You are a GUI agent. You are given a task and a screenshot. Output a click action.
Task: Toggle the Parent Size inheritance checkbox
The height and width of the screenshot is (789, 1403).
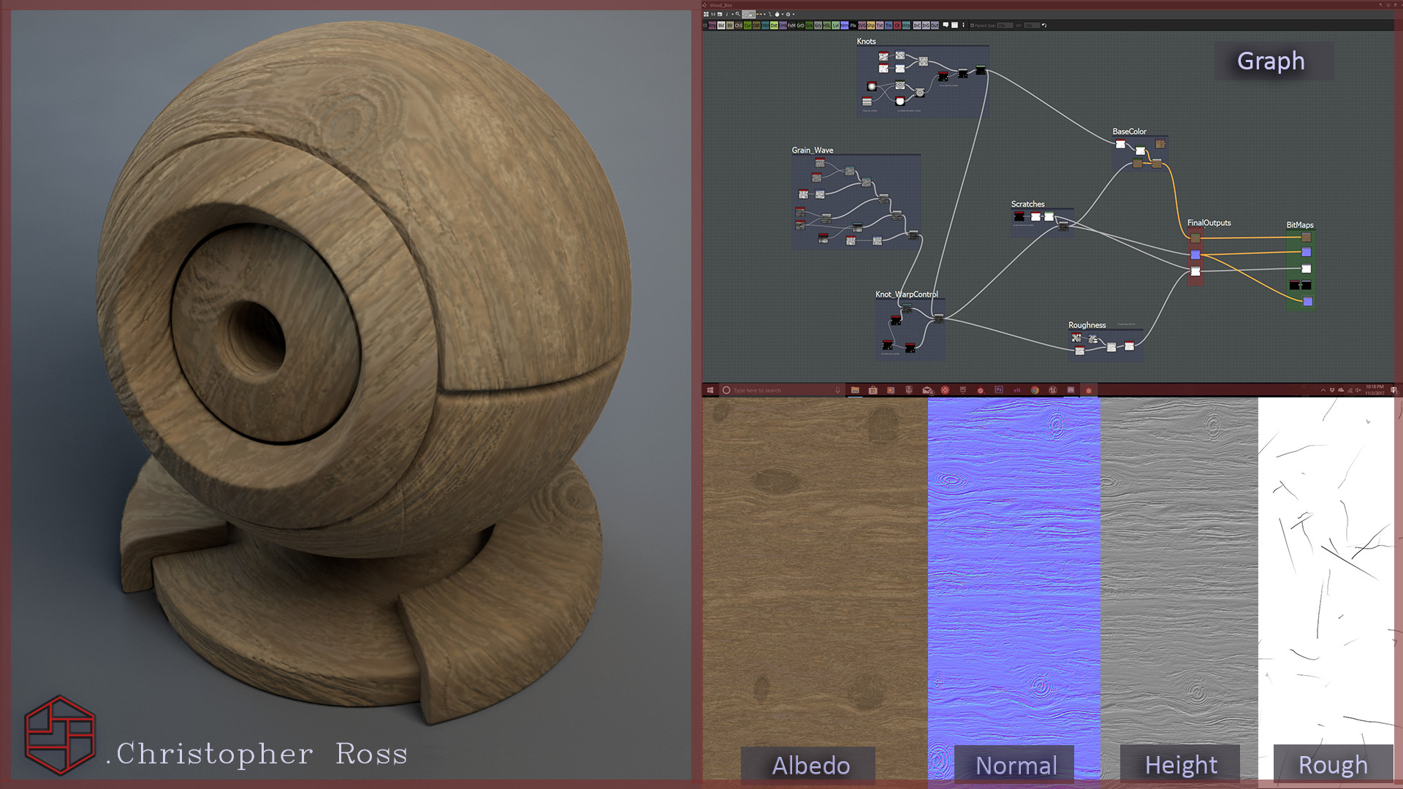point(972,27)
